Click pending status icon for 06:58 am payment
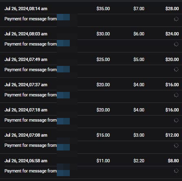The height and width of the screenshot is (181, 182). [x=176, y=171]
